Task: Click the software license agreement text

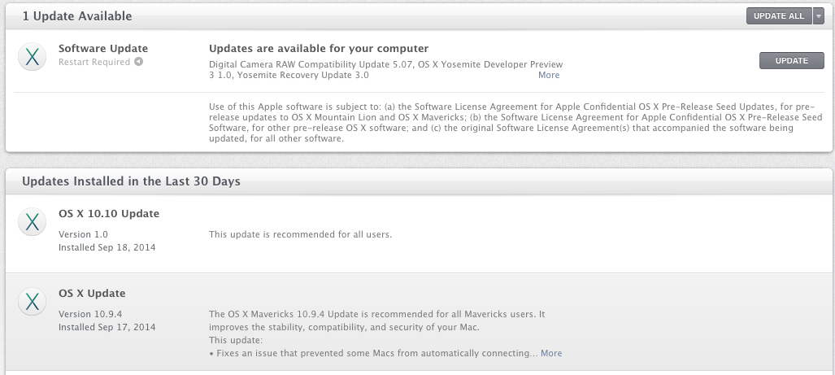Action: pos(515,123)
